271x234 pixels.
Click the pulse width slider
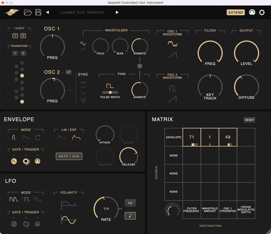click(110, 93)
